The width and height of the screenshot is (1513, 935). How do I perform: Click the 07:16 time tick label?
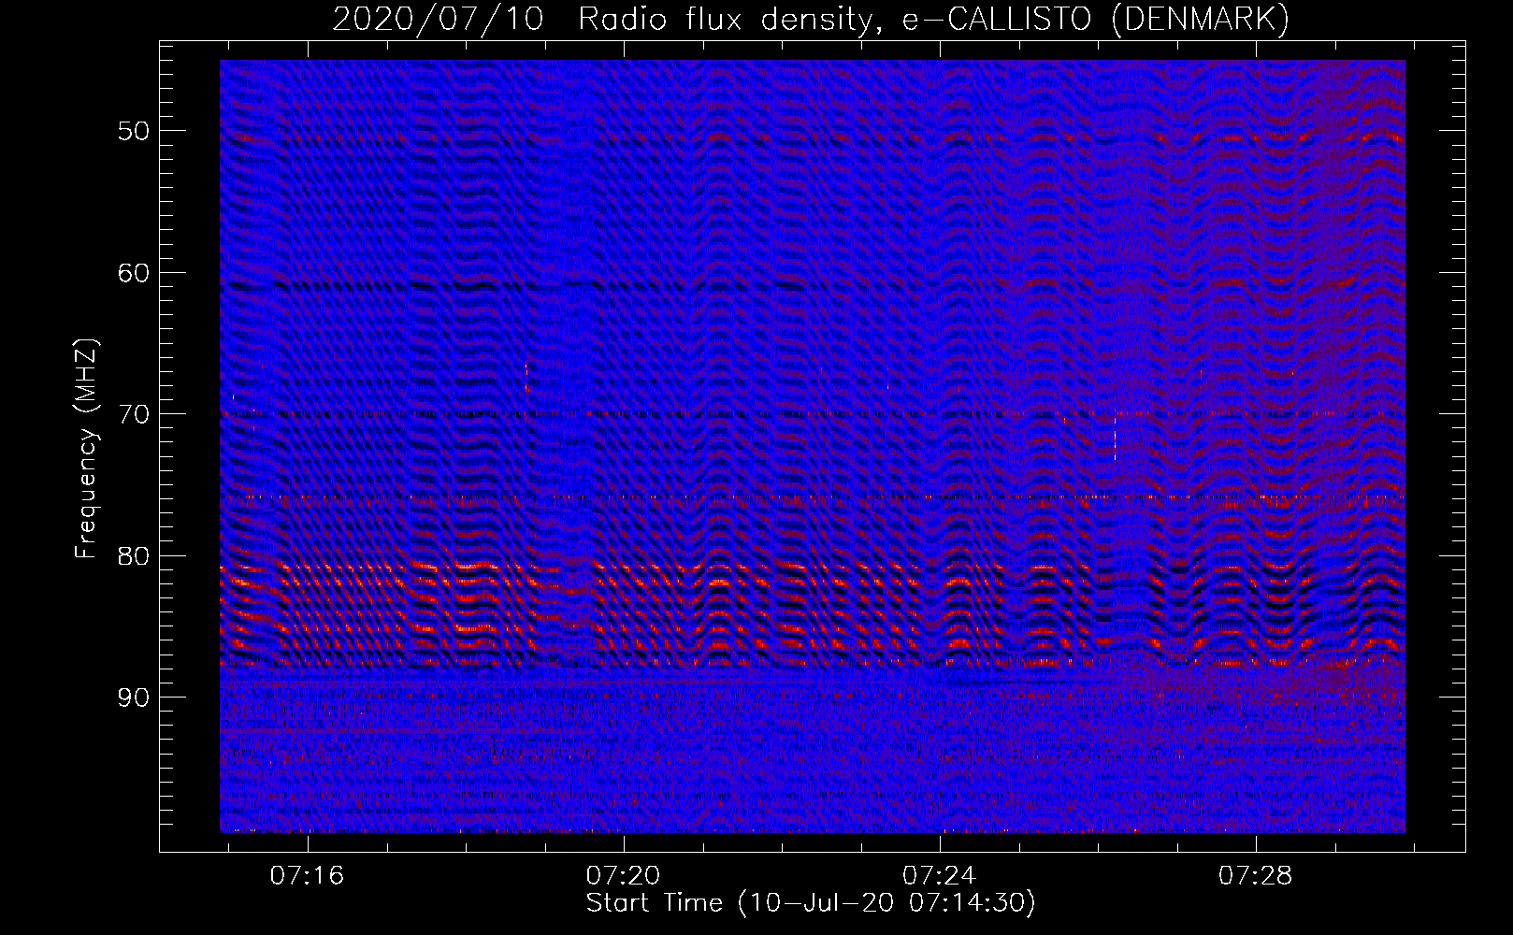click(x=308, y=875)
